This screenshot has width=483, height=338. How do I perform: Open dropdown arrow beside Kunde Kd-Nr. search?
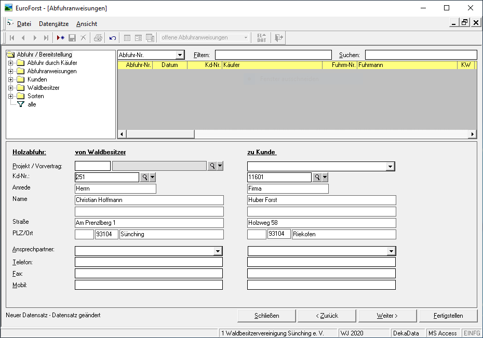[325, 178]
